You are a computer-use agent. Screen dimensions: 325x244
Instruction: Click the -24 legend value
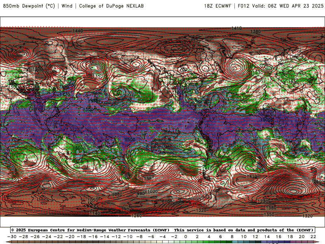(x=47, y=237)
